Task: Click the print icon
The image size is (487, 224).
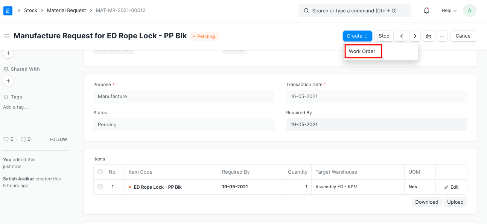Action: [428, 36]
